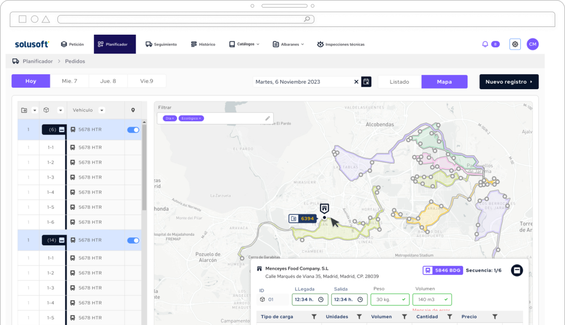Click the Nuevo registro button
The image size is (565, 325).
point(508,81)
